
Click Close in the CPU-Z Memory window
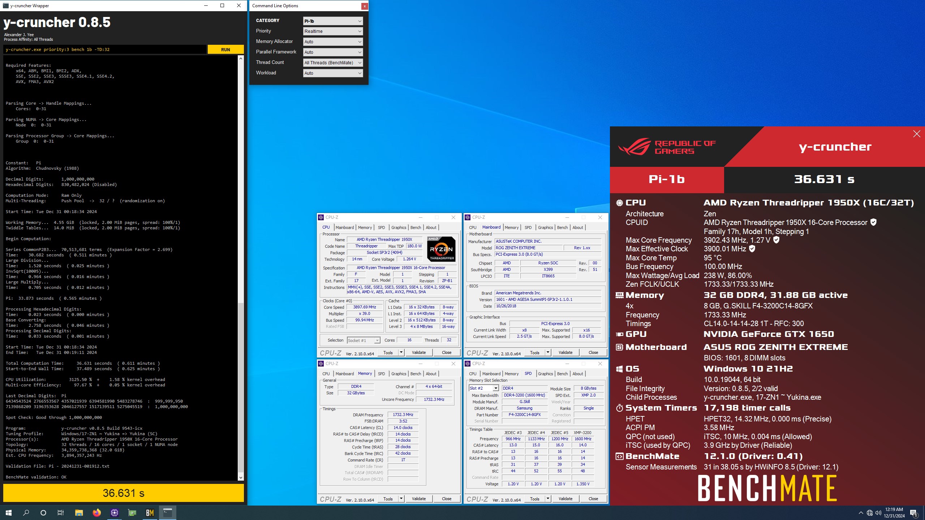point(447,499)
